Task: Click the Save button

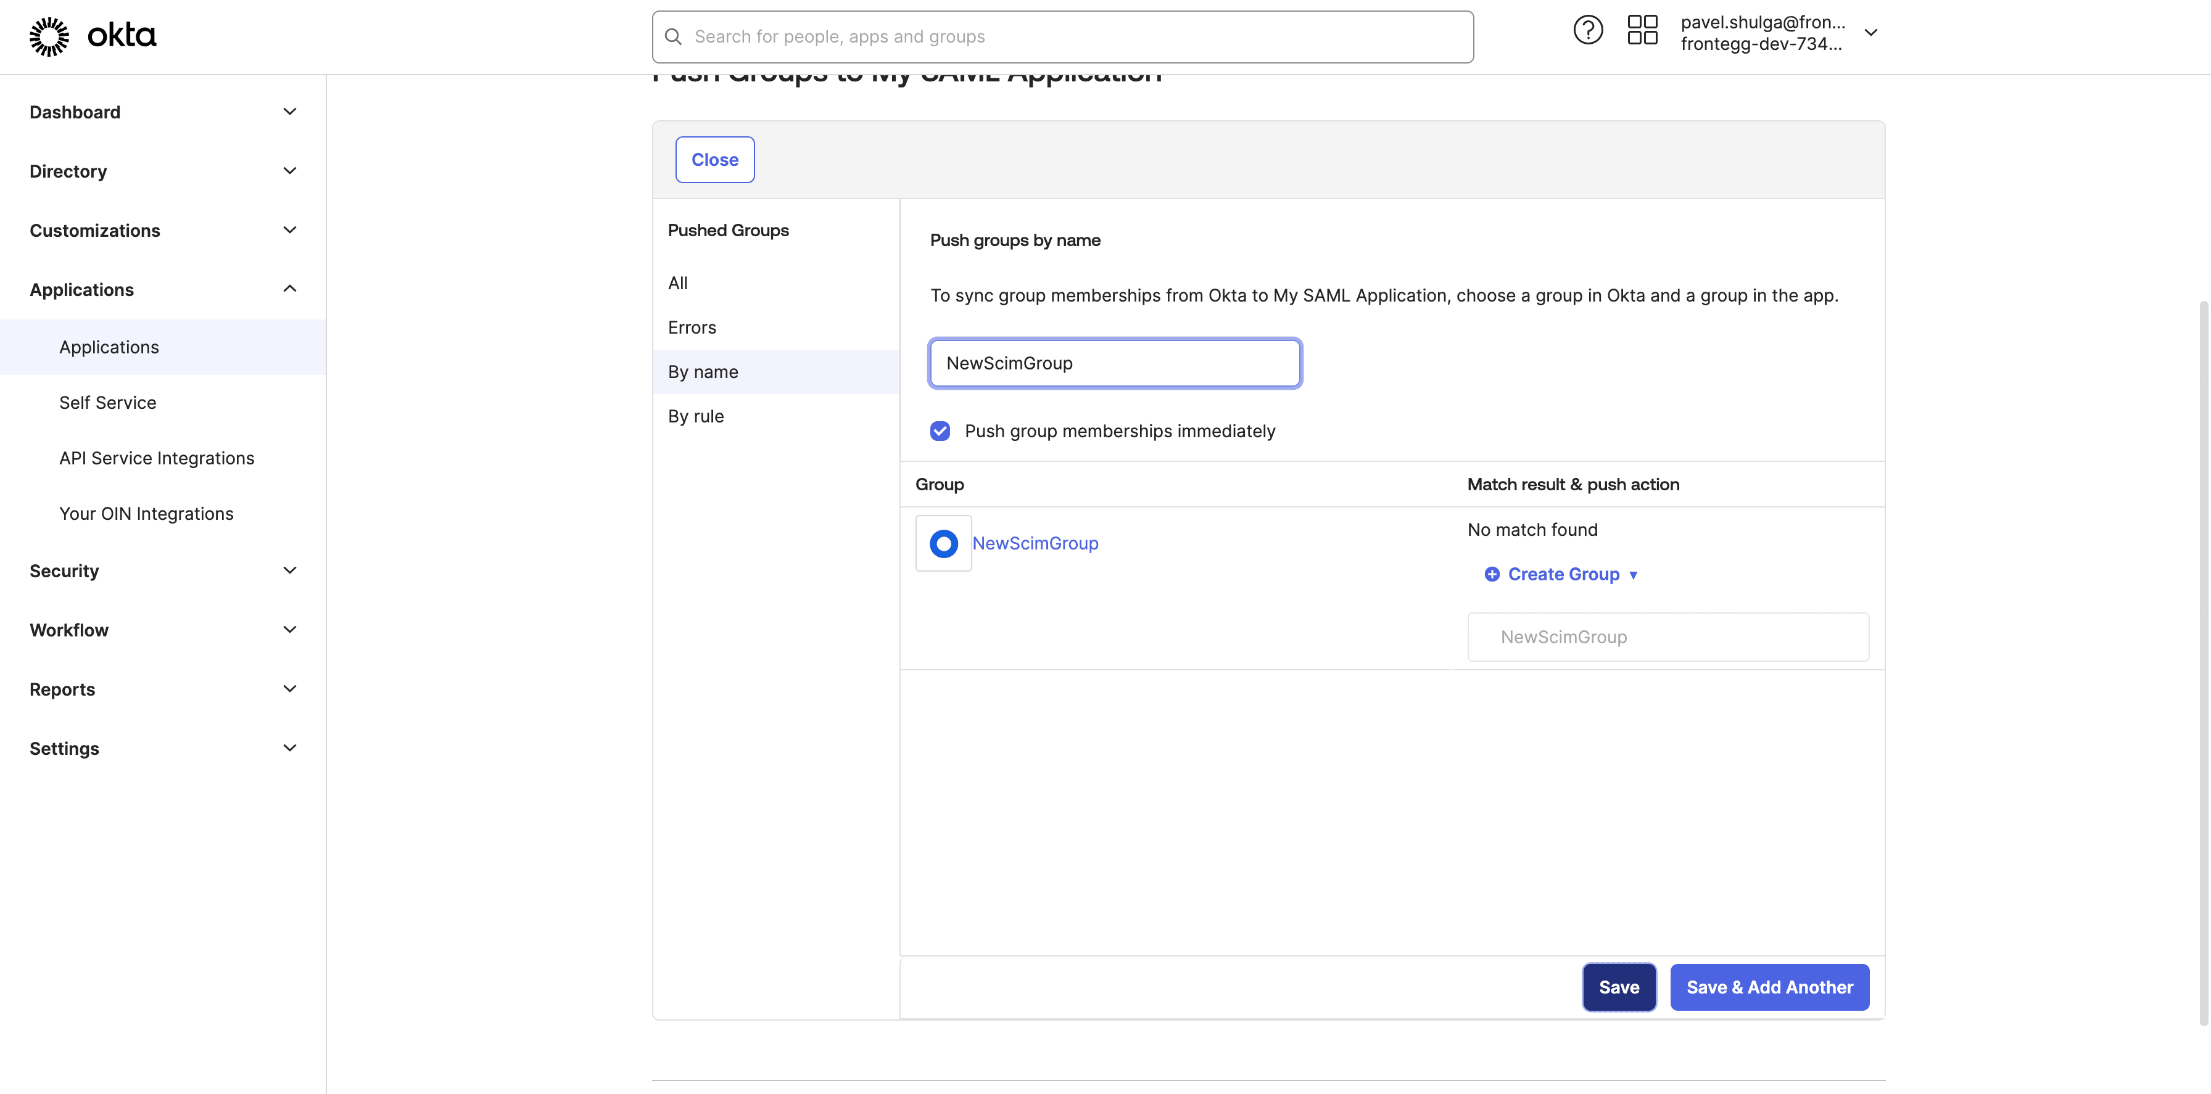Action: click(1619, 987)
